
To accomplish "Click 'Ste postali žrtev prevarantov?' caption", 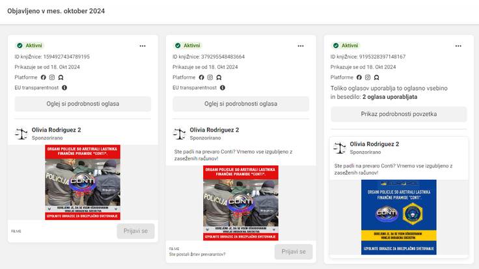I will pyautogui.click(x=197, y=254).
